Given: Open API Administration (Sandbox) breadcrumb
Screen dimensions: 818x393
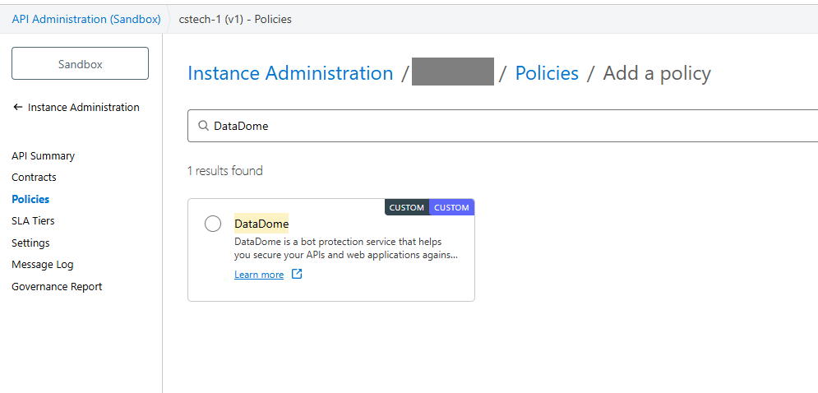Looking at the screenshot, I should pyautogui.click(x=86, y=19).
